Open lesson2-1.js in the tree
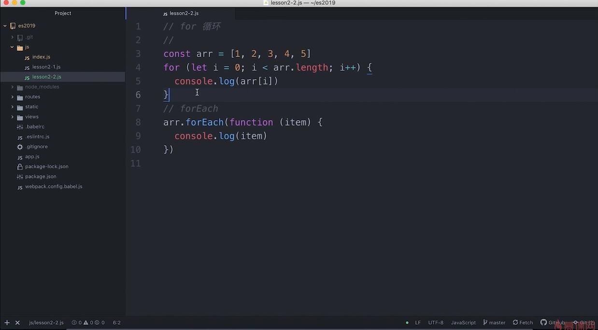This screenshot has height=330, width=598. click(x=46, y=67)
